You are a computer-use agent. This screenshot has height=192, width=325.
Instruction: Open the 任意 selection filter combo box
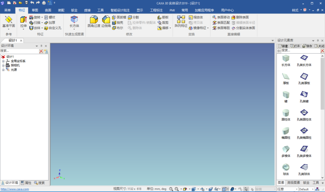tap(287, 189)
